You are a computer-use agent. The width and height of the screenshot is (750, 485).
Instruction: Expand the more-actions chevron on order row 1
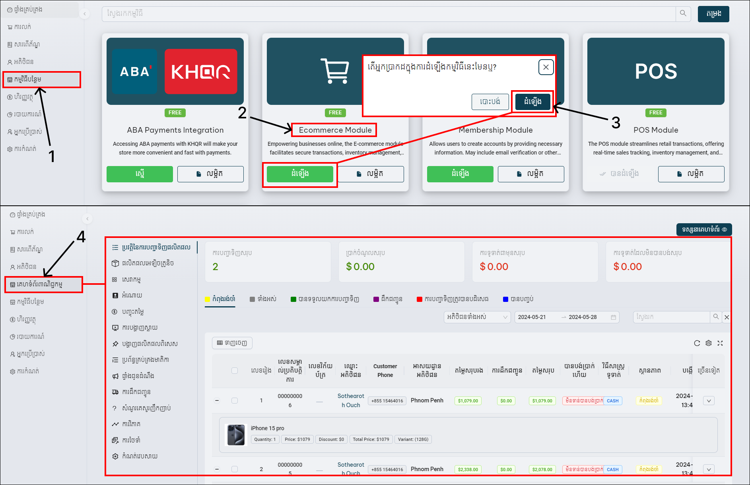click(x=709, y=401)
